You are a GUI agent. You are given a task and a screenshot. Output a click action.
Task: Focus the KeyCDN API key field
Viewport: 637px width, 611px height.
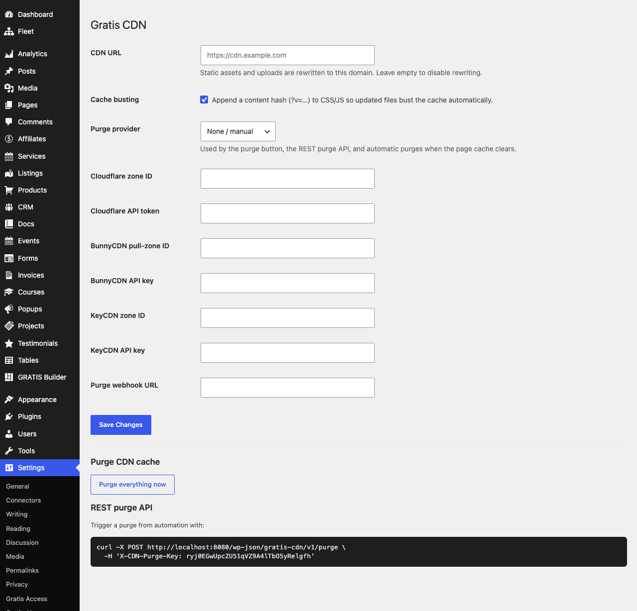tap(288, 353)
